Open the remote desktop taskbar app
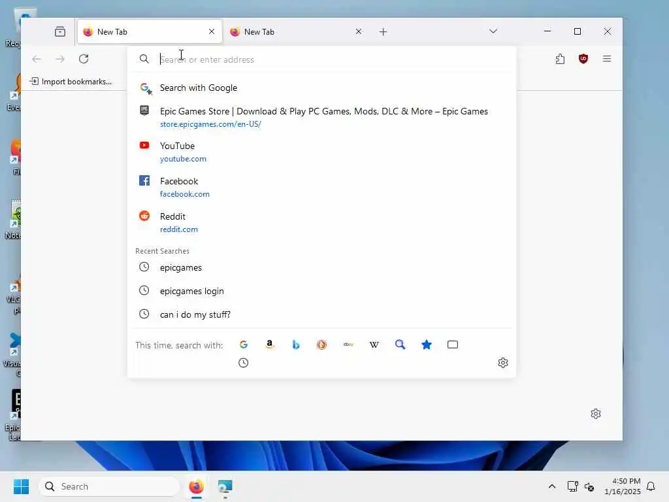The height and width of the screenshot is (502, 669). click(x=225, y=486)
